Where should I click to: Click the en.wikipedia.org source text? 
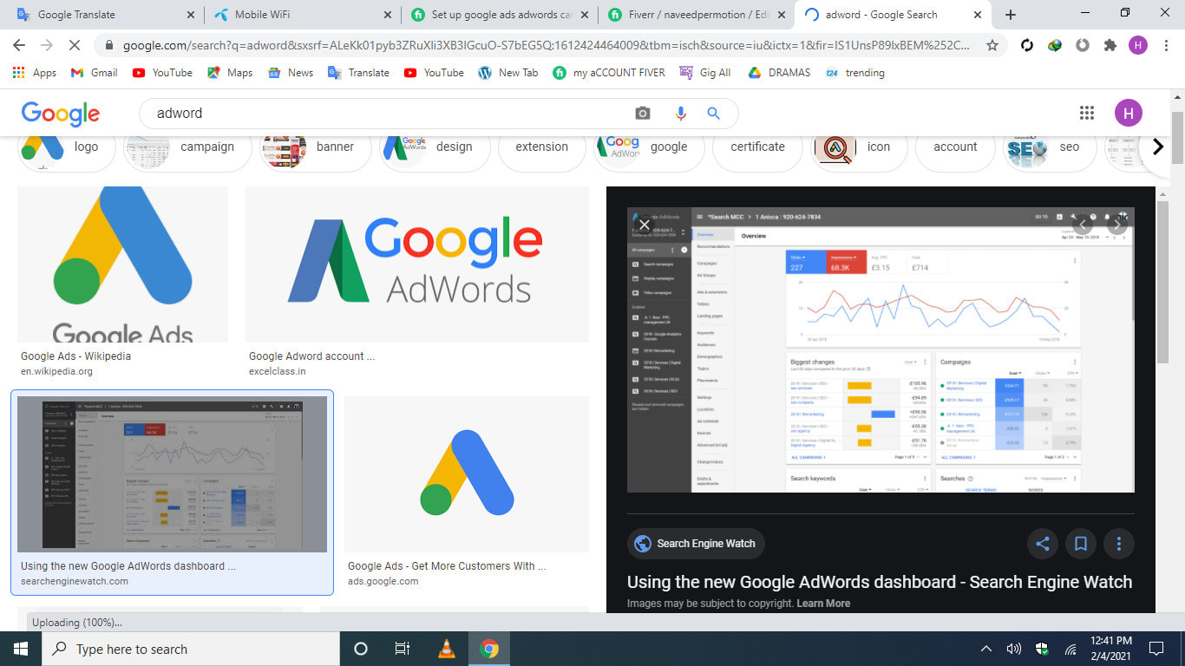[56, 371]
